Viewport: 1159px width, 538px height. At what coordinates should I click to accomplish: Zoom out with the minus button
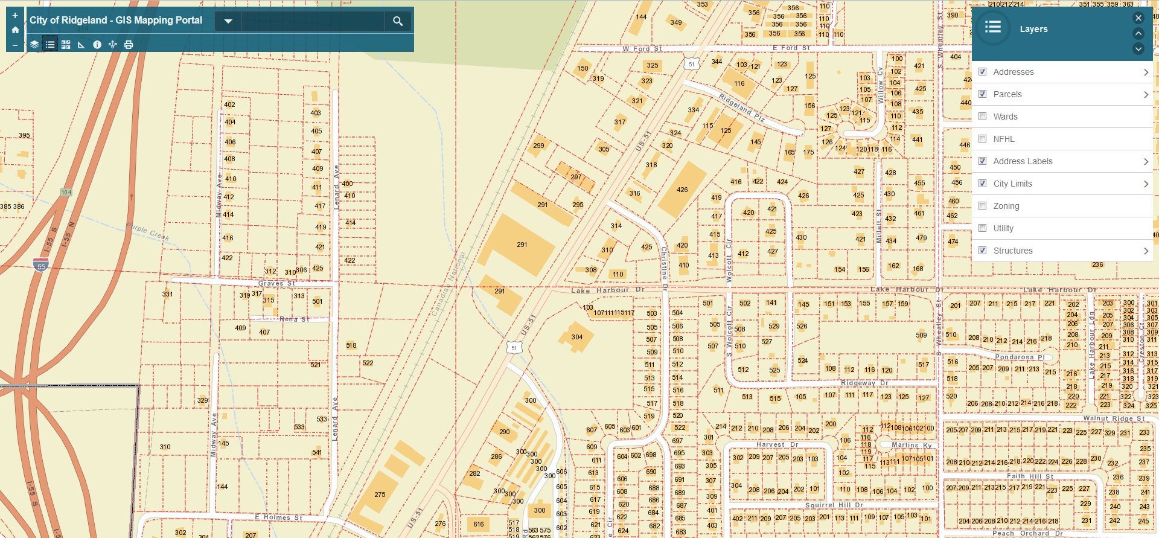15,45
